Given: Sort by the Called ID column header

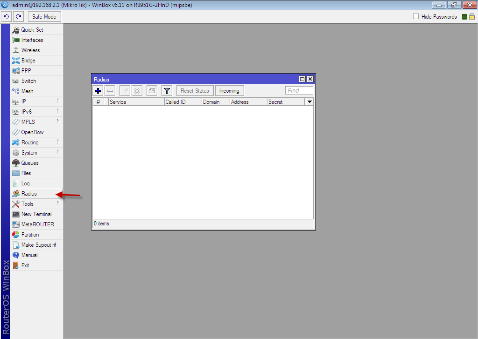Looking at the screenshot, I should (x=183, y=102).
